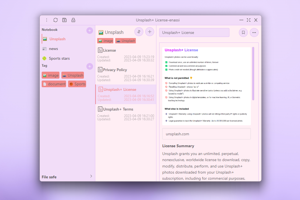Click the Tag section header
300x200 pixels.
coord(44,66)
